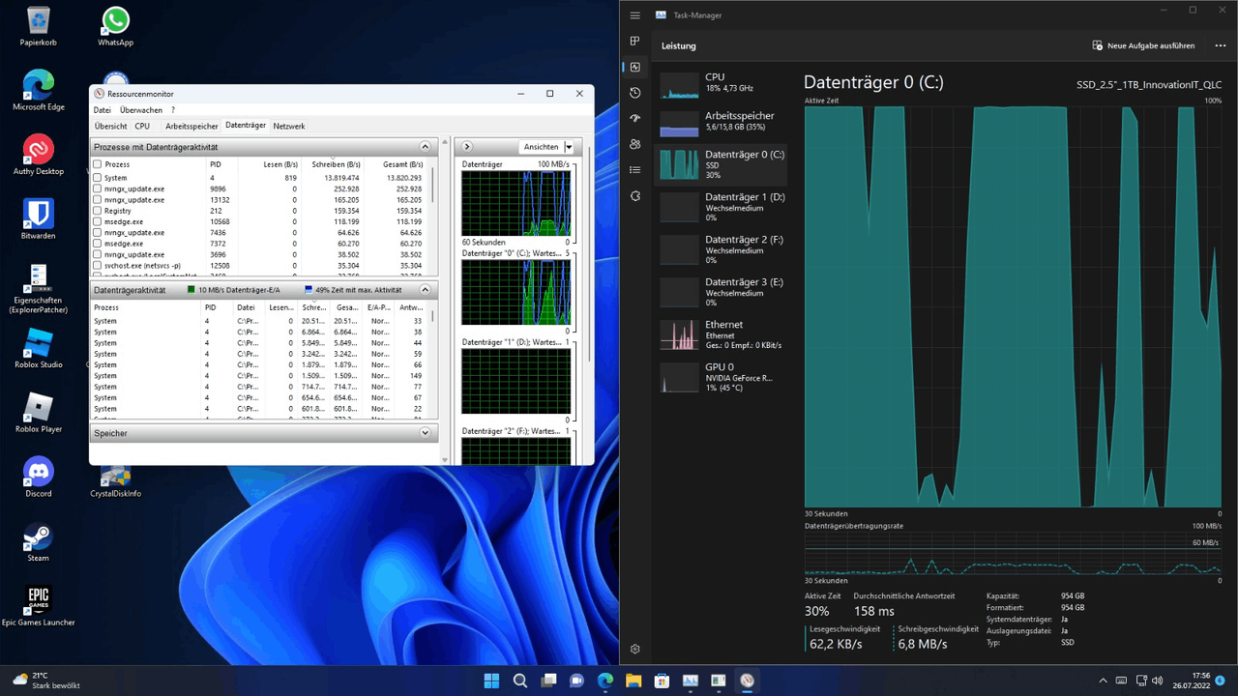The image size is (1238, 696).
Task: Switch to the Arbeitsspeicher tab
Action: click(192, 126)
